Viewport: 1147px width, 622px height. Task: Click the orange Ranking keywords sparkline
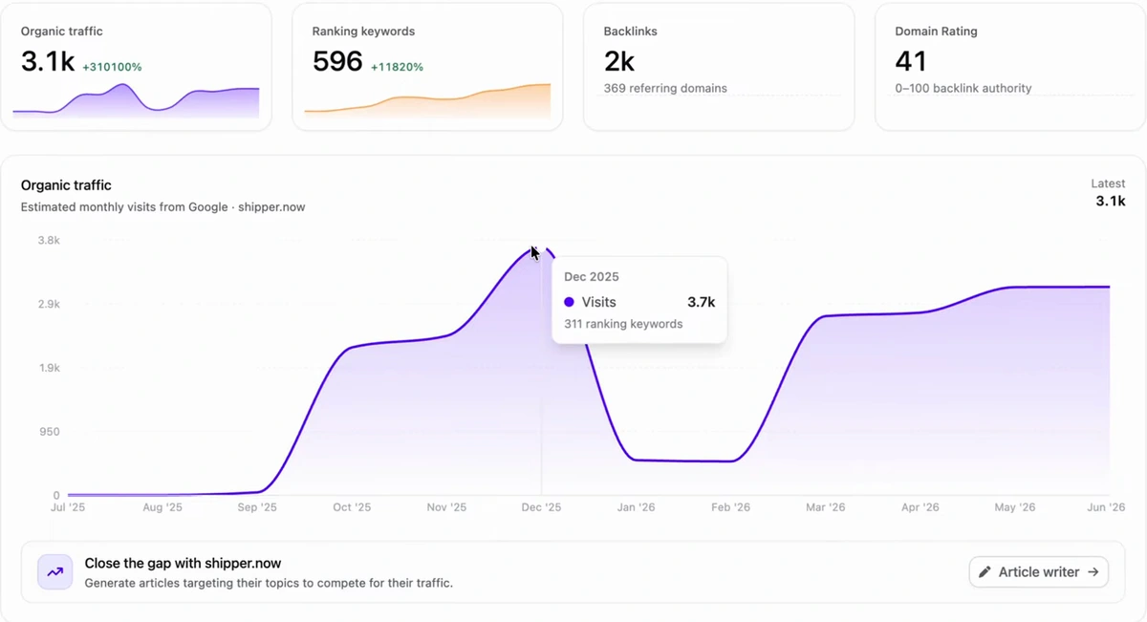pyautogui.click(x=427, y=101)
